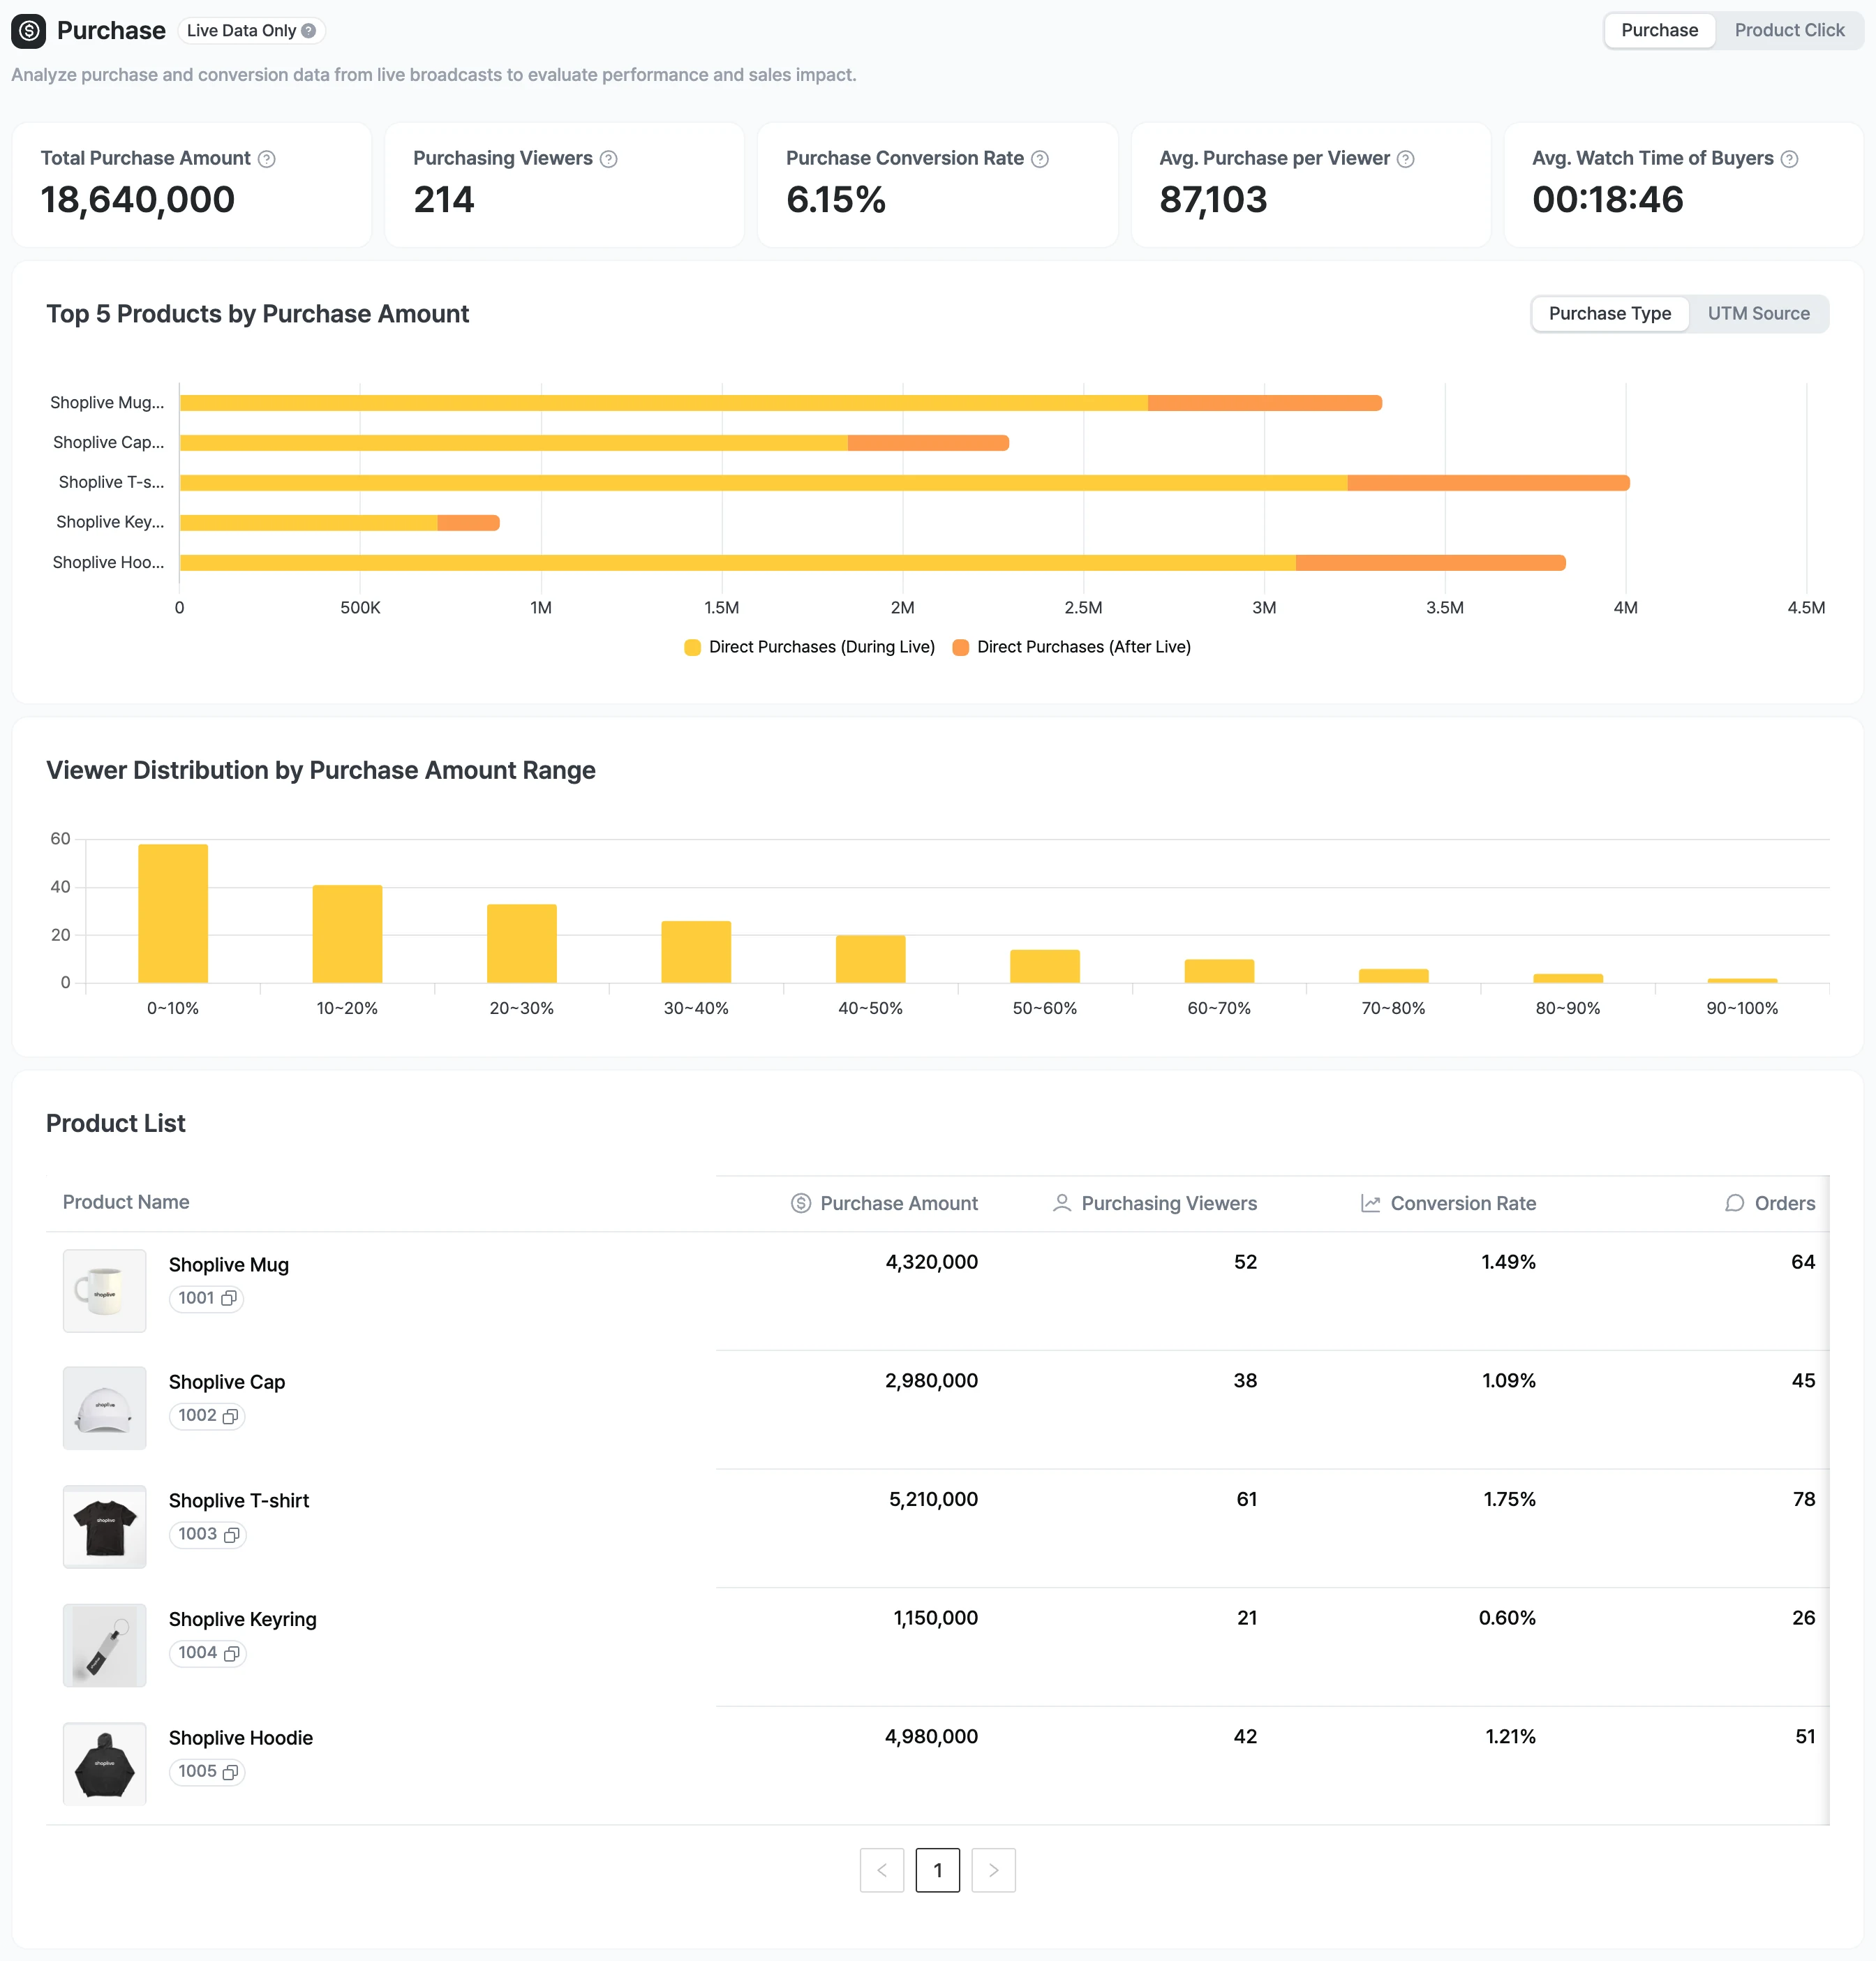This screenshot has width=1876, height=1961.
Task: Click the Shoplive Mug product thumbnail
Action: click(x=105, y=1291)
